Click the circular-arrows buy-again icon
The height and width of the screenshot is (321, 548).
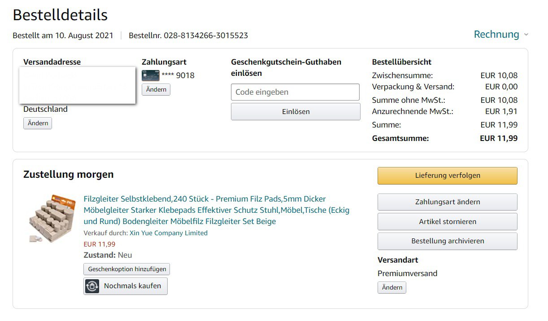pos(92,286)
